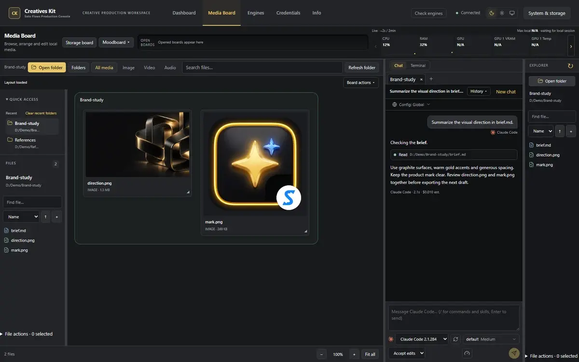Expand Config: Global selector
Screen dimensions: 579x362
point(411,104)
